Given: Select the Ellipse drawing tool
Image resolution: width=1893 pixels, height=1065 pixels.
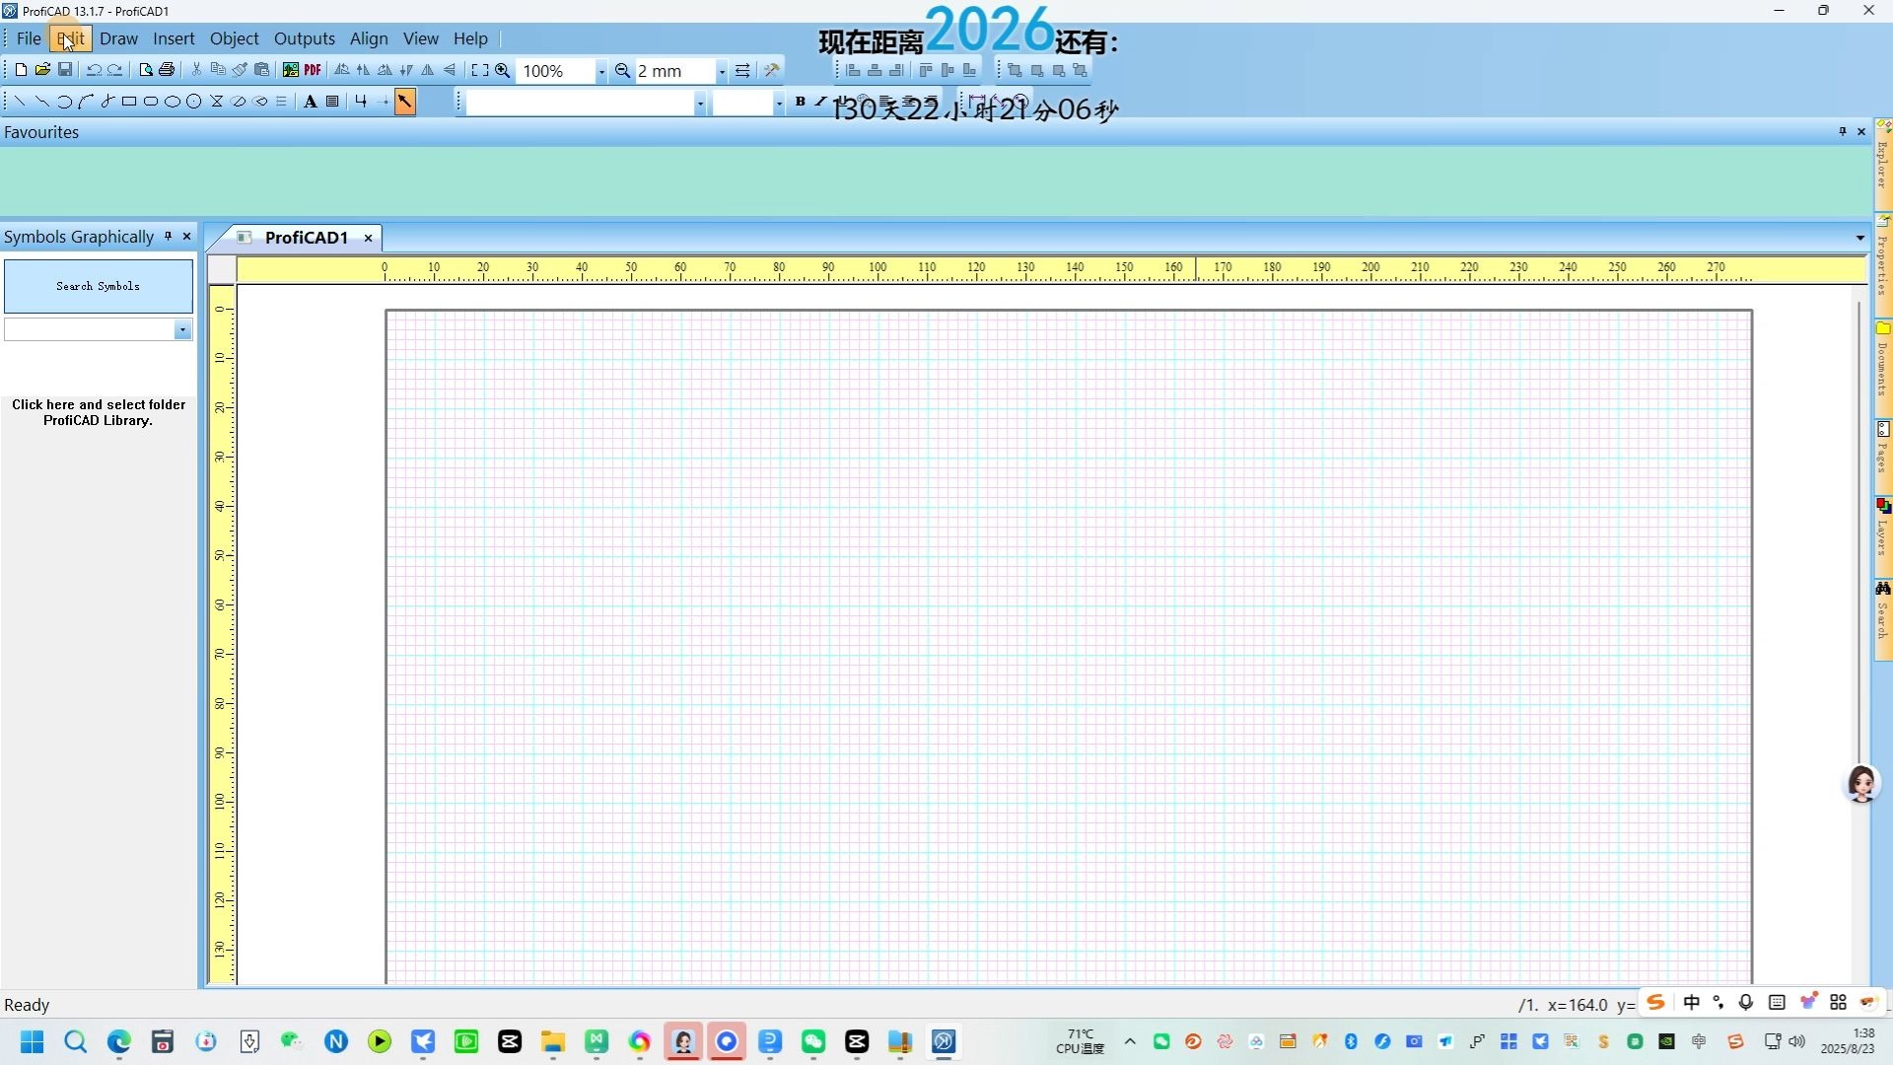Looking at the screenshot, I should tap(173, 101).
